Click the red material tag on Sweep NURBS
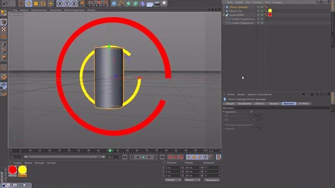The height and width of the screenshot is (188, 335). click(x=270, y=15)
